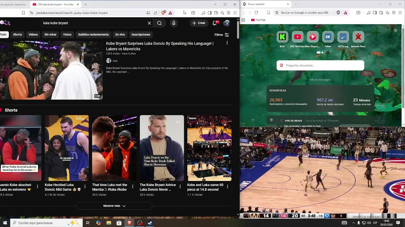Image resolution: width=405 pixels, height=227 pixels.
Task: Open options menu for Kobe Bryant Surprises video
Action: (x=227, y=43)
